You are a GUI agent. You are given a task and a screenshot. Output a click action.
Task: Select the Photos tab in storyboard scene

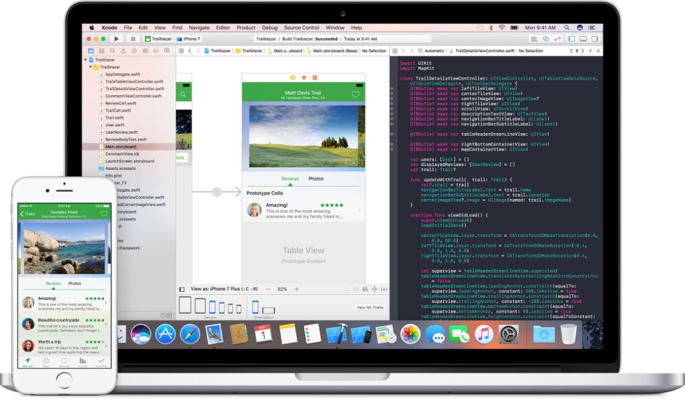[x=316, y=179]
